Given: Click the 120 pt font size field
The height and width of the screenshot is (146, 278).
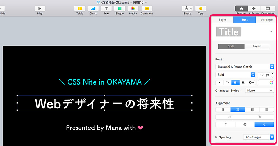Looking at the screenshot, I should [264, 75].
